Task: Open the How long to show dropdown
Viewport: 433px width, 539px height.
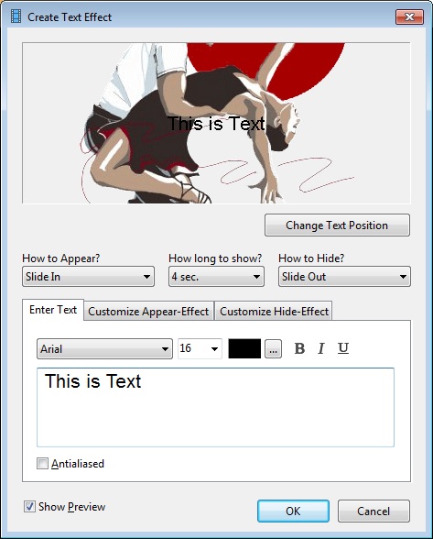Action: tap(216, 277)
